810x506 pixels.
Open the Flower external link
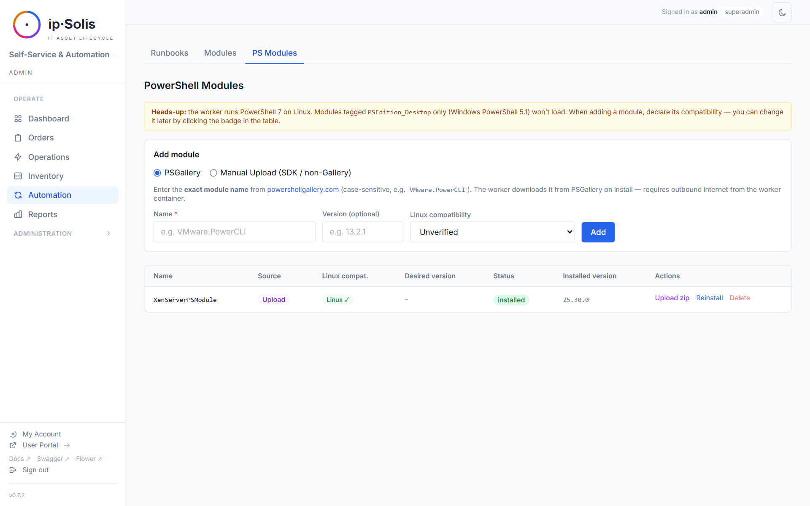[89, 459]
